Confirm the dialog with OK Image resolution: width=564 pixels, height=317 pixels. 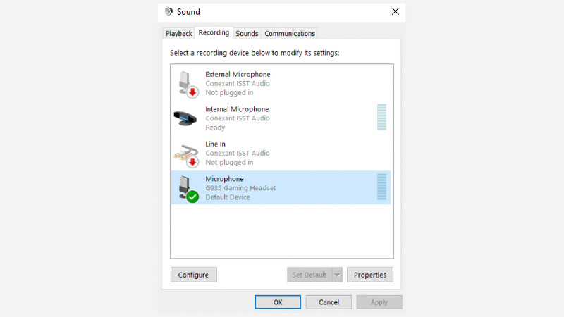click(278, 302)
